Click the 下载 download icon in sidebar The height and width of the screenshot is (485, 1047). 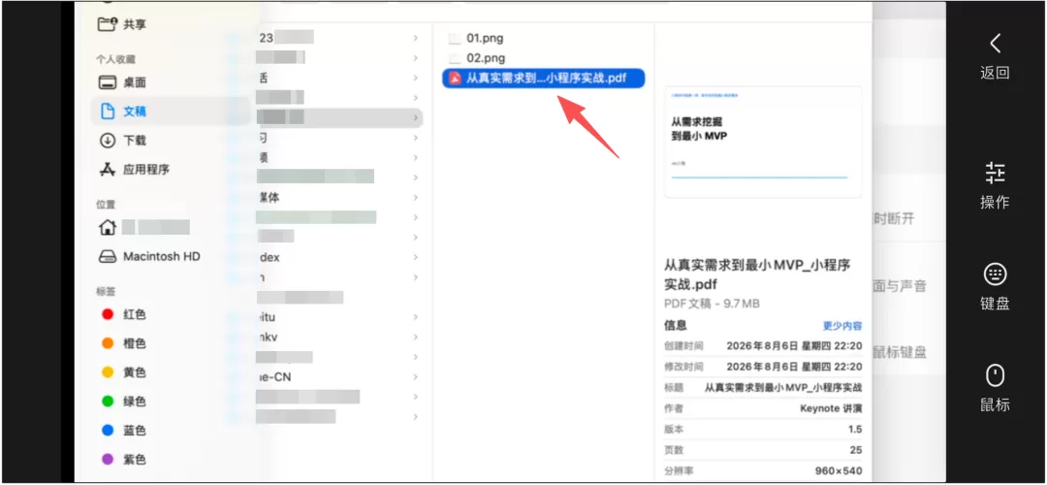[108, 141]
